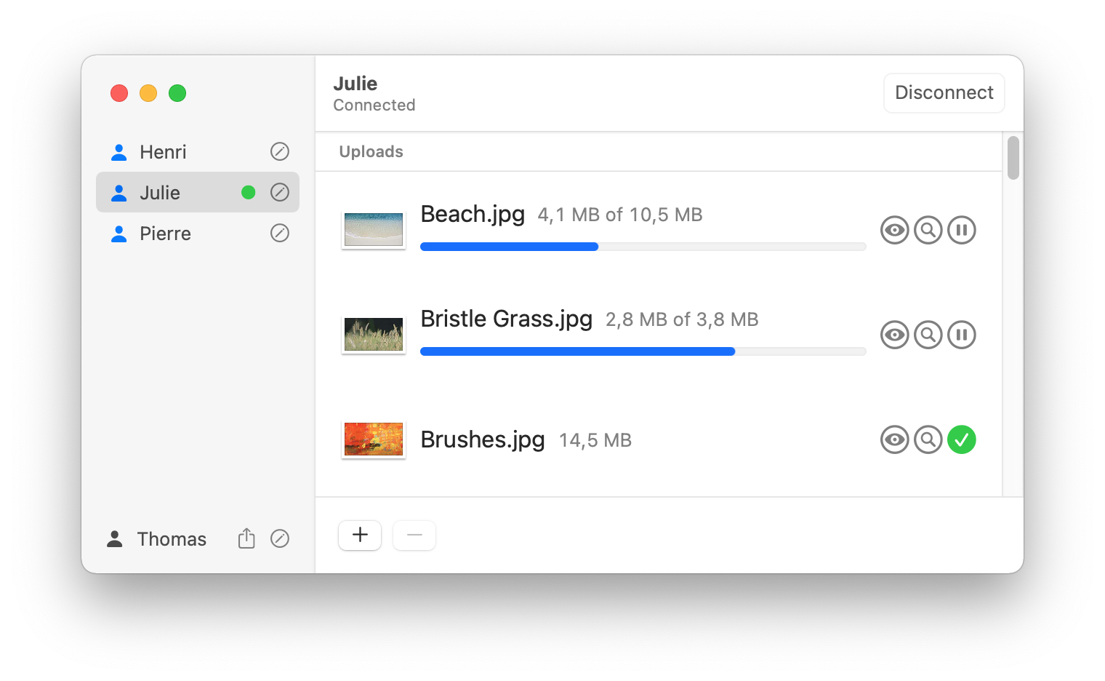Click the Beach.jpg file name

[473, 215]
